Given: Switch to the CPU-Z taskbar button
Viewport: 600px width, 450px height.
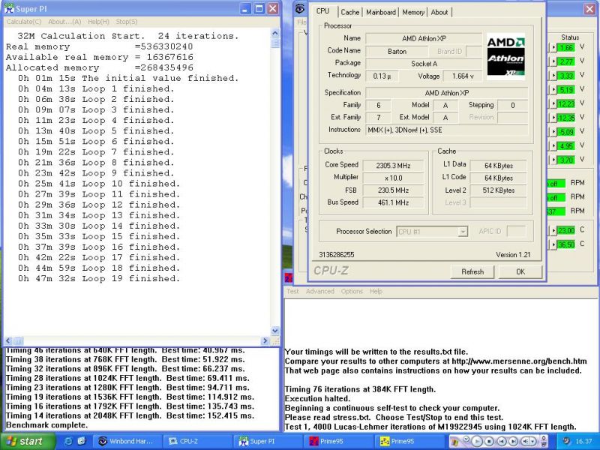Looking at the screenshot, I should [198, 441].
